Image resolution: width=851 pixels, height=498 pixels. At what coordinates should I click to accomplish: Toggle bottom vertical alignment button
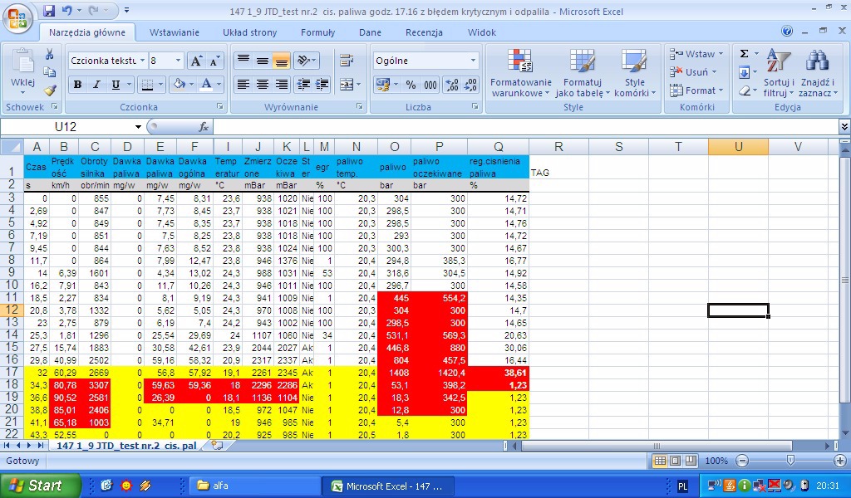(281, 61)
